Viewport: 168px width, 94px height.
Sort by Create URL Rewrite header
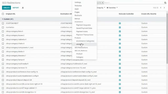tap(149, 14)
